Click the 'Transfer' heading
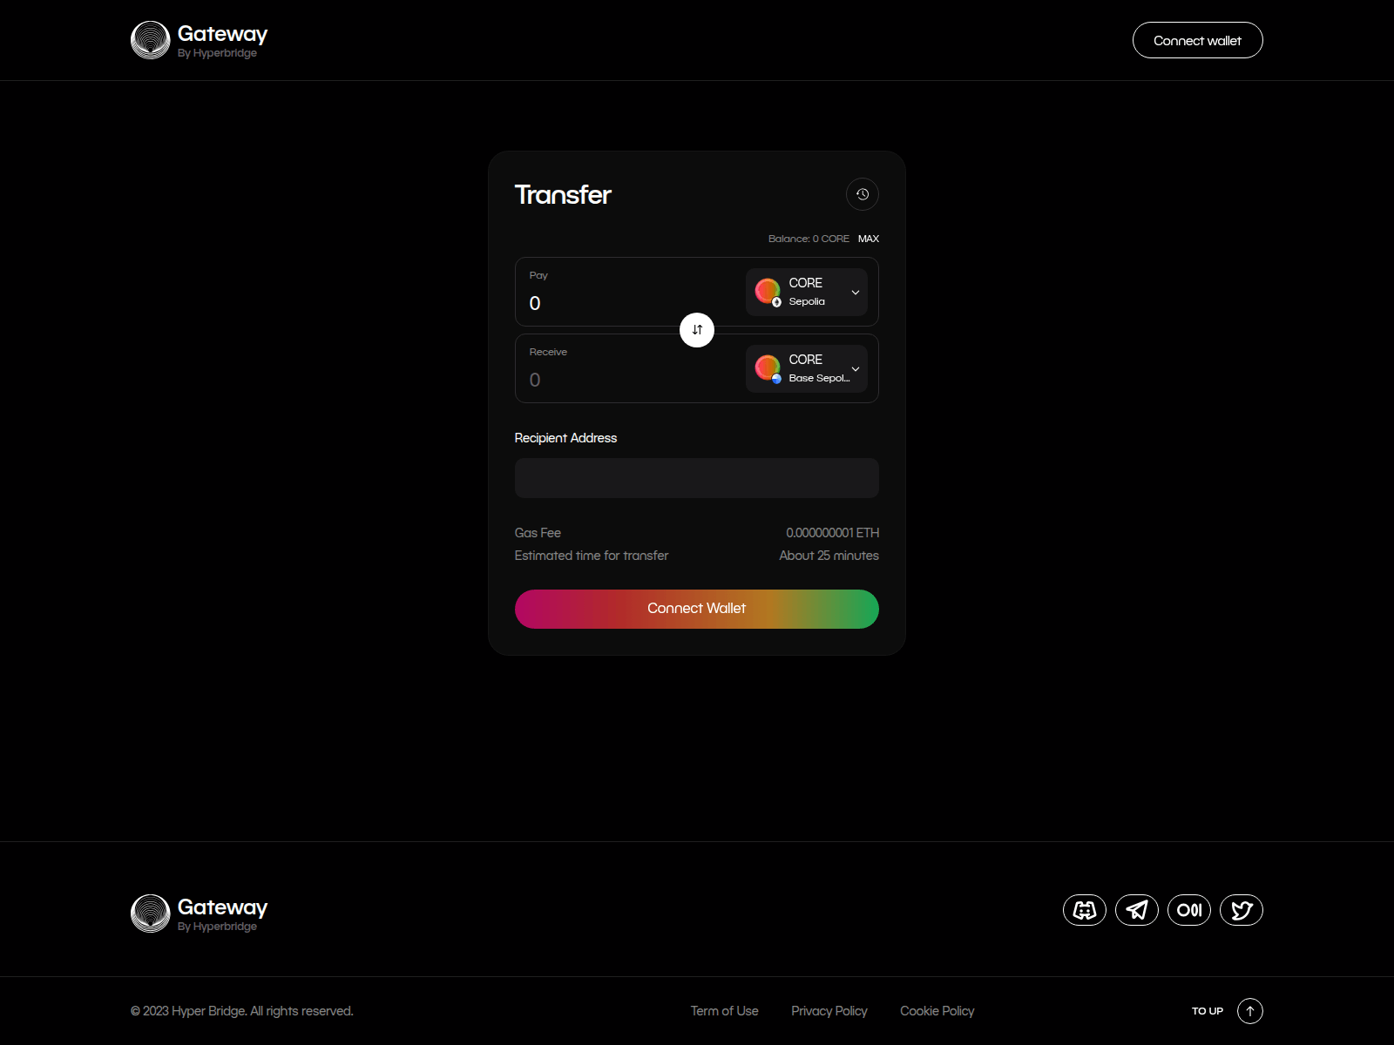Image resolution: width=1394 pixels, height=1045 pixels. pos(563,194)
